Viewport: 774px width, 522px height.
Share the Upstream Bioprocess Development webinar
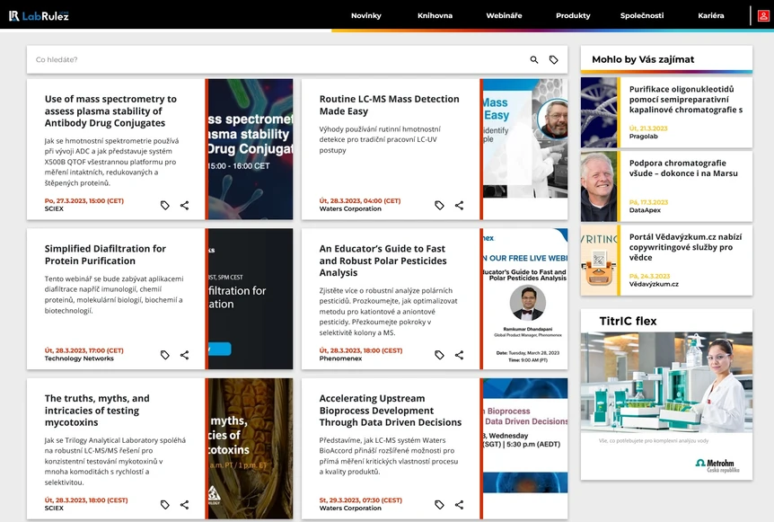click(x=459, y=505)
